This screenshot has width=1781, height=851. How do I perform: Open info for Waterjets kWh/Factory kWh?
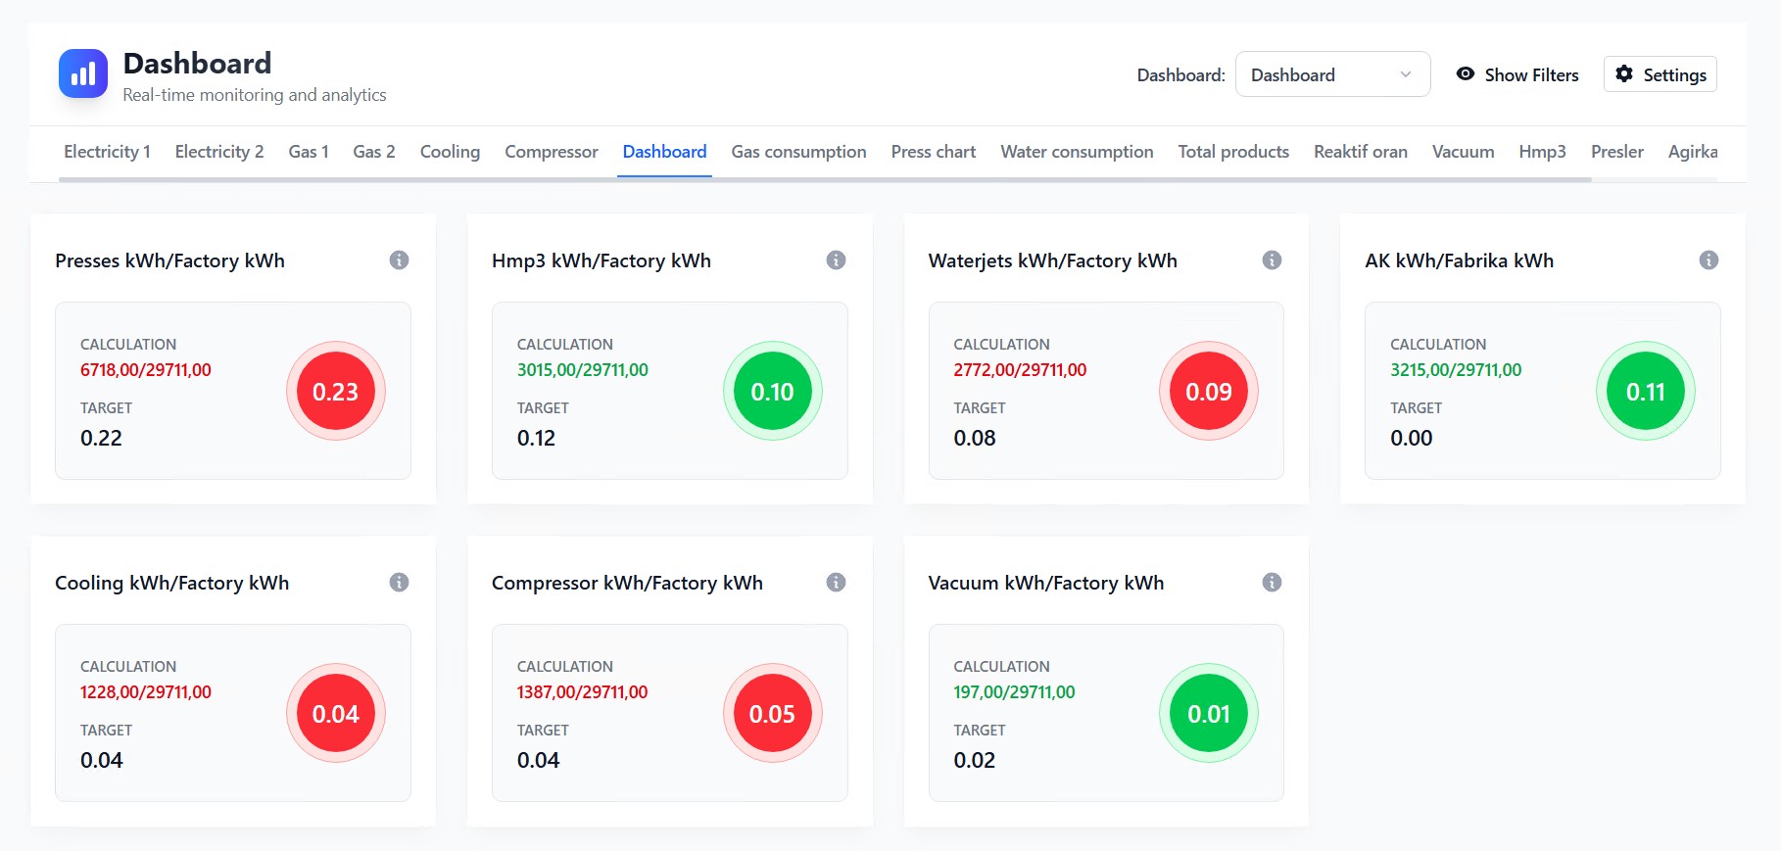coord(1272,260)
